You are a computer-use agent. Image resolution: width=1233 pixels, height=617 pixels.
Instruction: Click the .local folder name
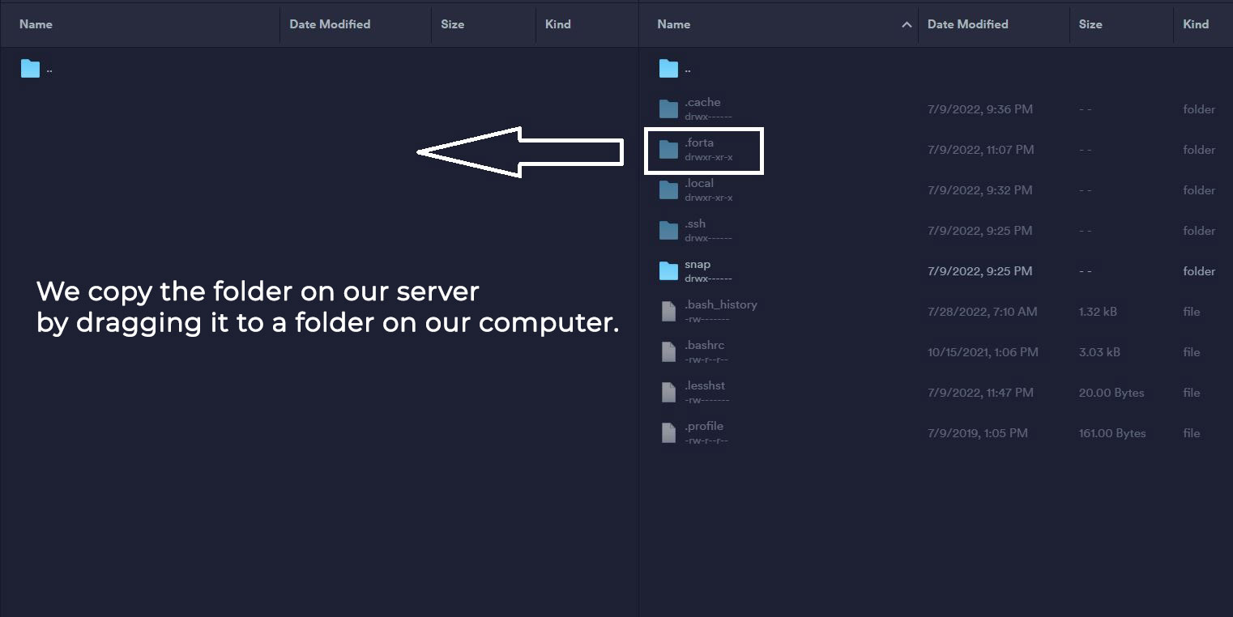click(x=699, y=183)
